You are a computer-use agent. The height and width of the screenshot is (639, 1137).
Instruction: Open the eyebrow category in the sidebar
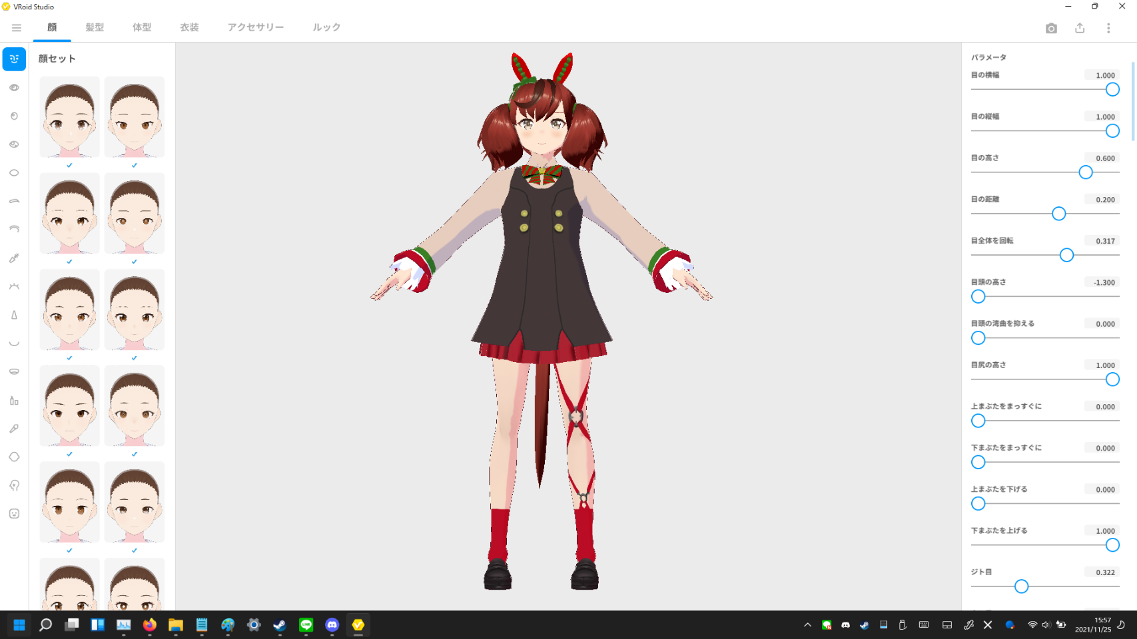click(x=14, y=201)
